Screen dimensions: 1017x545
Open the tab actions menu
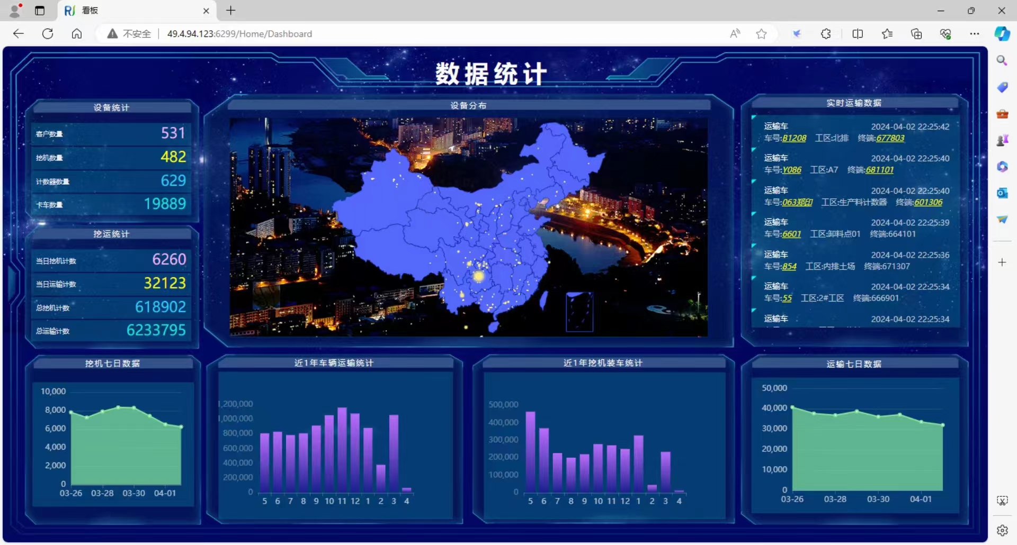[40, 11]
